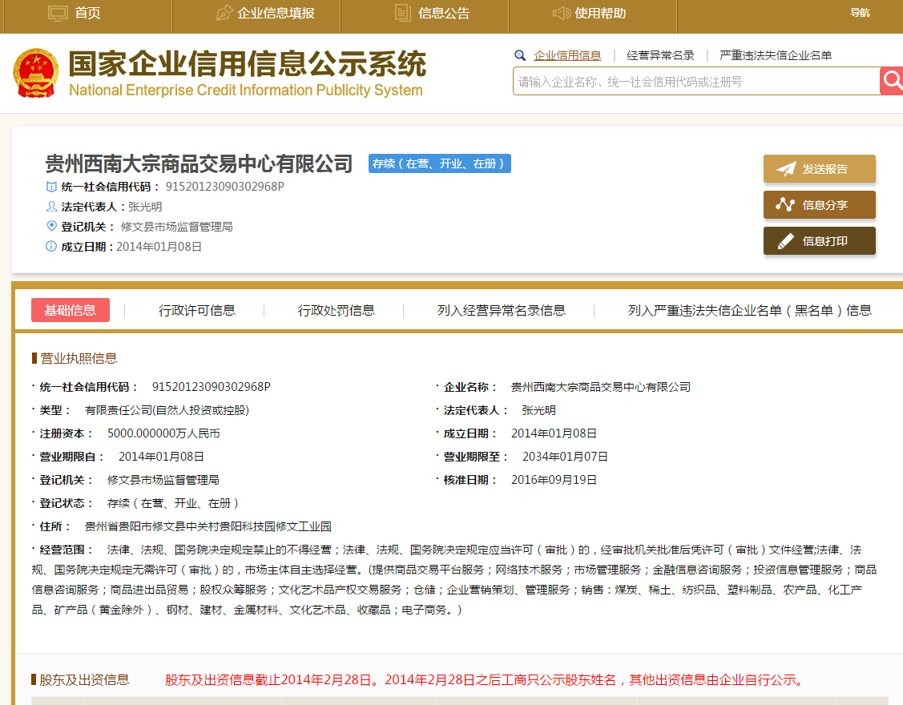The image size is (903, 705).
Task: Select the 经营异常名录 search category
Action: coord(660,55)
